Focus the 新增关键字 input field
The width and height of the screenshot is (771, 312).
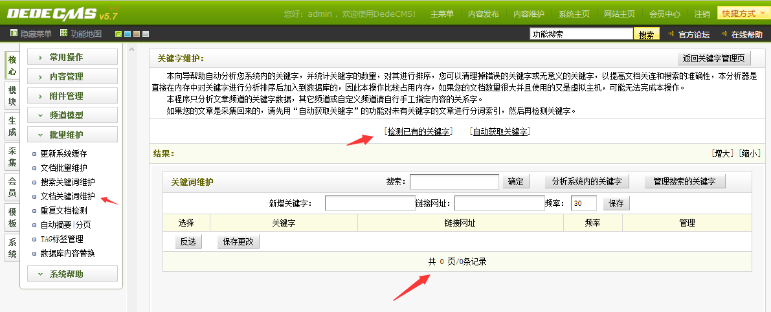370,203
